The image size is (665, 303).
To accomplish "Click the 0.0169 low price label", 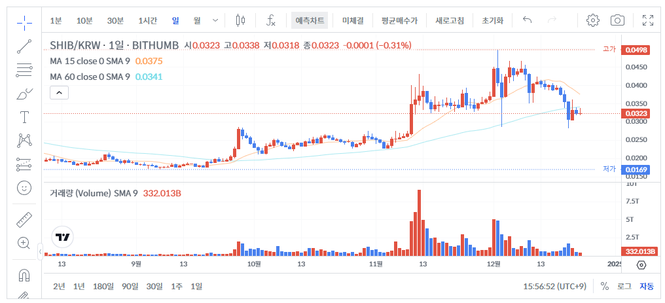I will [x=635, y=169].
